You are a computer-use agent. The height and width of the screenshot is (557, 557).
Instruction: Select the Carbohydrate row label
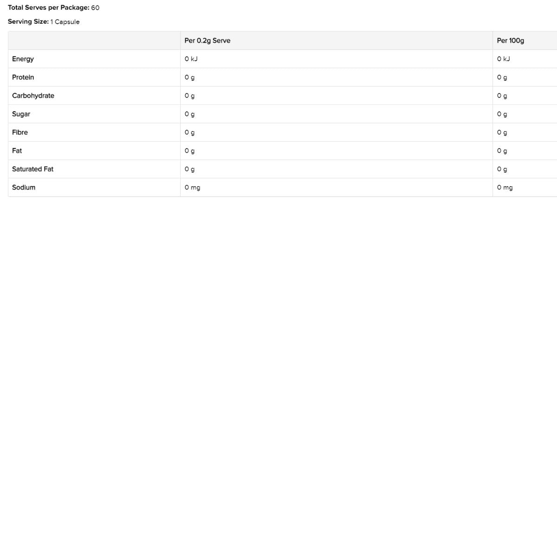tap(33, 96)
